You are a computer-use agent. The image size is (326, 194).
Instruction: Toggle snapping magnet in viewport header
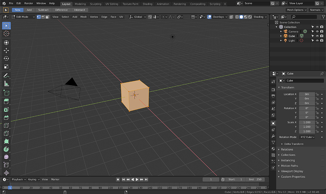(x=150, y=17)
